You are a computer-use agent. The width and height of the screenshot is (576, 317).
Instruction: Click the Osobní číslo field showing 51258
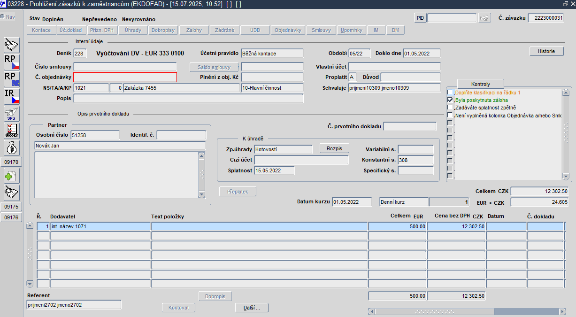coord(95,135)
